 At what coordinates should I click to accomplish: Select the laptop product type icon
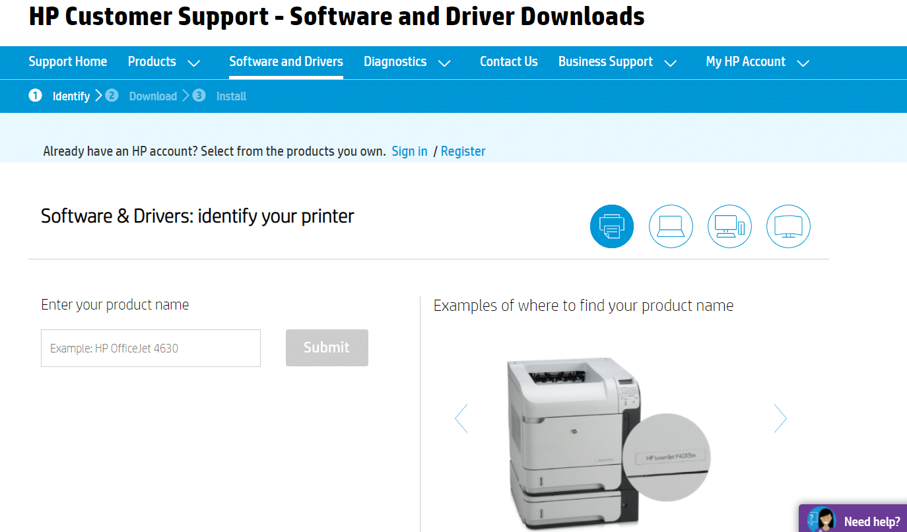pyautogui.click(x=671, y=226)
